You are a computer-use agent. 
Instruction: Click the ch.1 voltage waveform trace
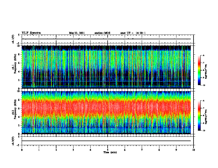click(x=106, y=39)
